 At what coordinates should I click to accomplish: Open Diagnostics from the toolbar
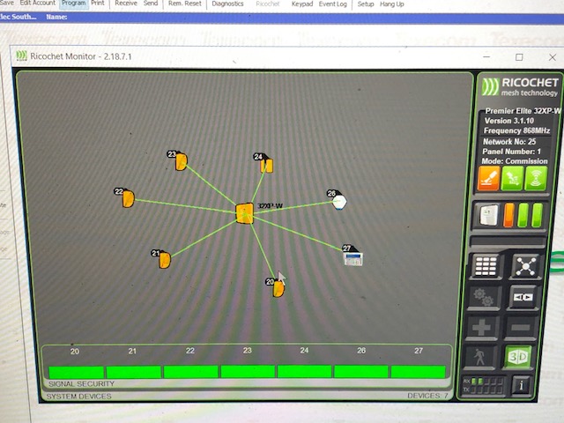pyautogui.click(x=227, y=4)
